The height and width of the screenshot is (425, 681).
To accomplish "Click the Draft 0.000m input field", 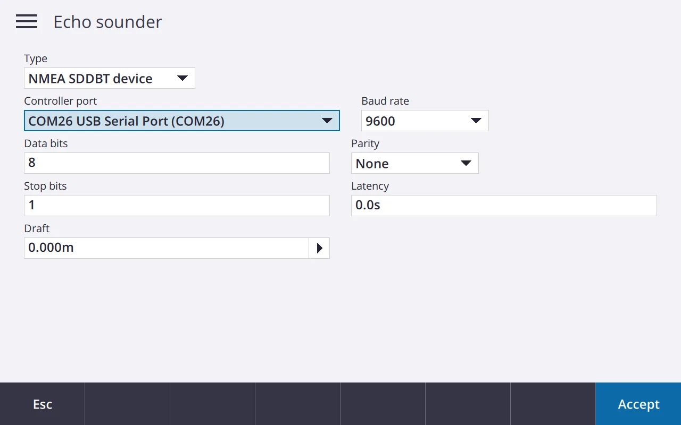I will coord(167,248).
